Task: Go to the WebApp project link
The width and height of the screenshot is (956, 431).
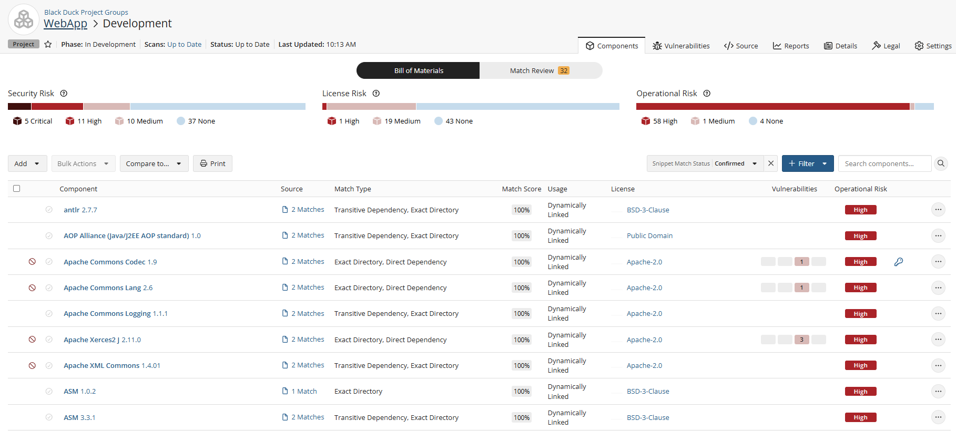Action: coord(65,24)
